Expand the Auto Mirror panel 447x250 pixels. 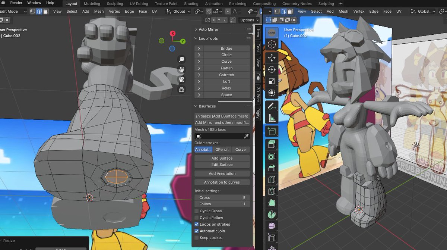pos(196,29)
